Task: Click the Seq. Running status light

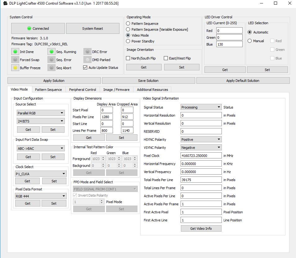Action: (x=52, y=51)
